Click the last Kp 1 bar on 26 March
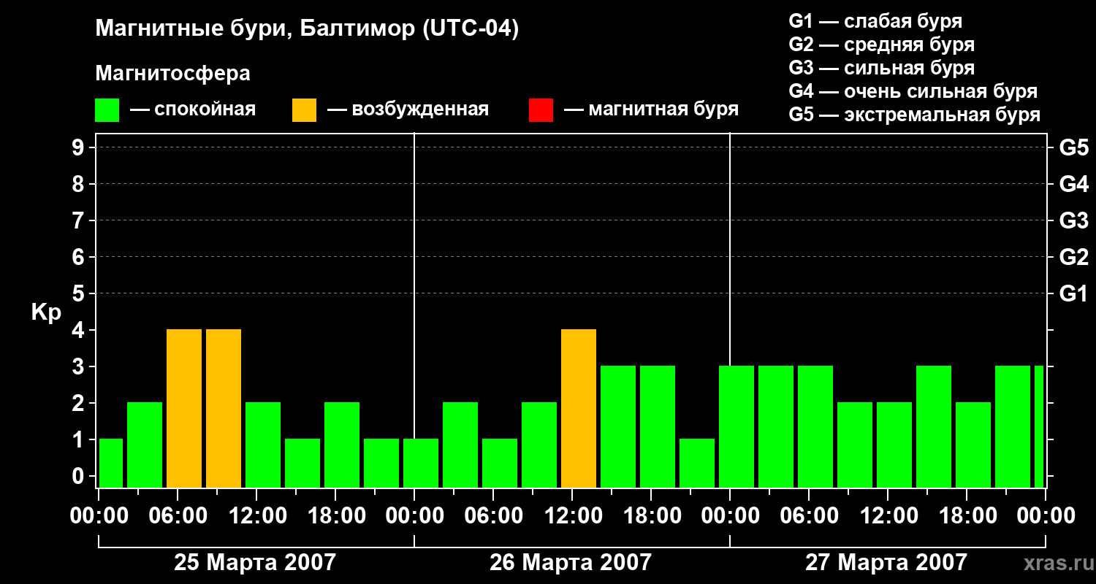The width and height of the screenshot is (1096, 584). tap(697, 464)
